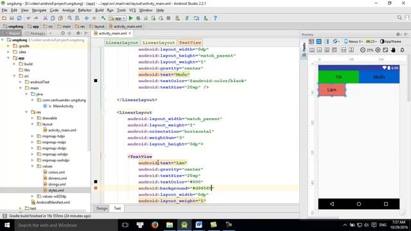Search everywhere with top-right magnifier
Screen dimensions: 411x231
tap(399, 18)
